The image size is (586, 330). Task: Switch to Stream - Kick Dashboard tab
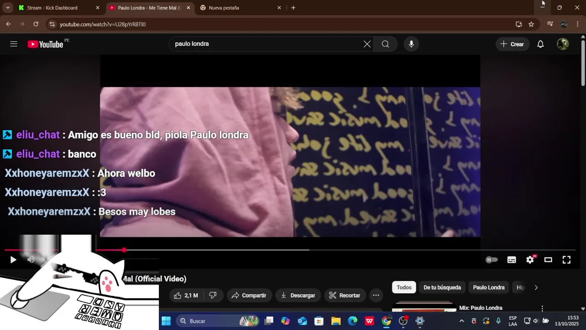coord(58,8)
